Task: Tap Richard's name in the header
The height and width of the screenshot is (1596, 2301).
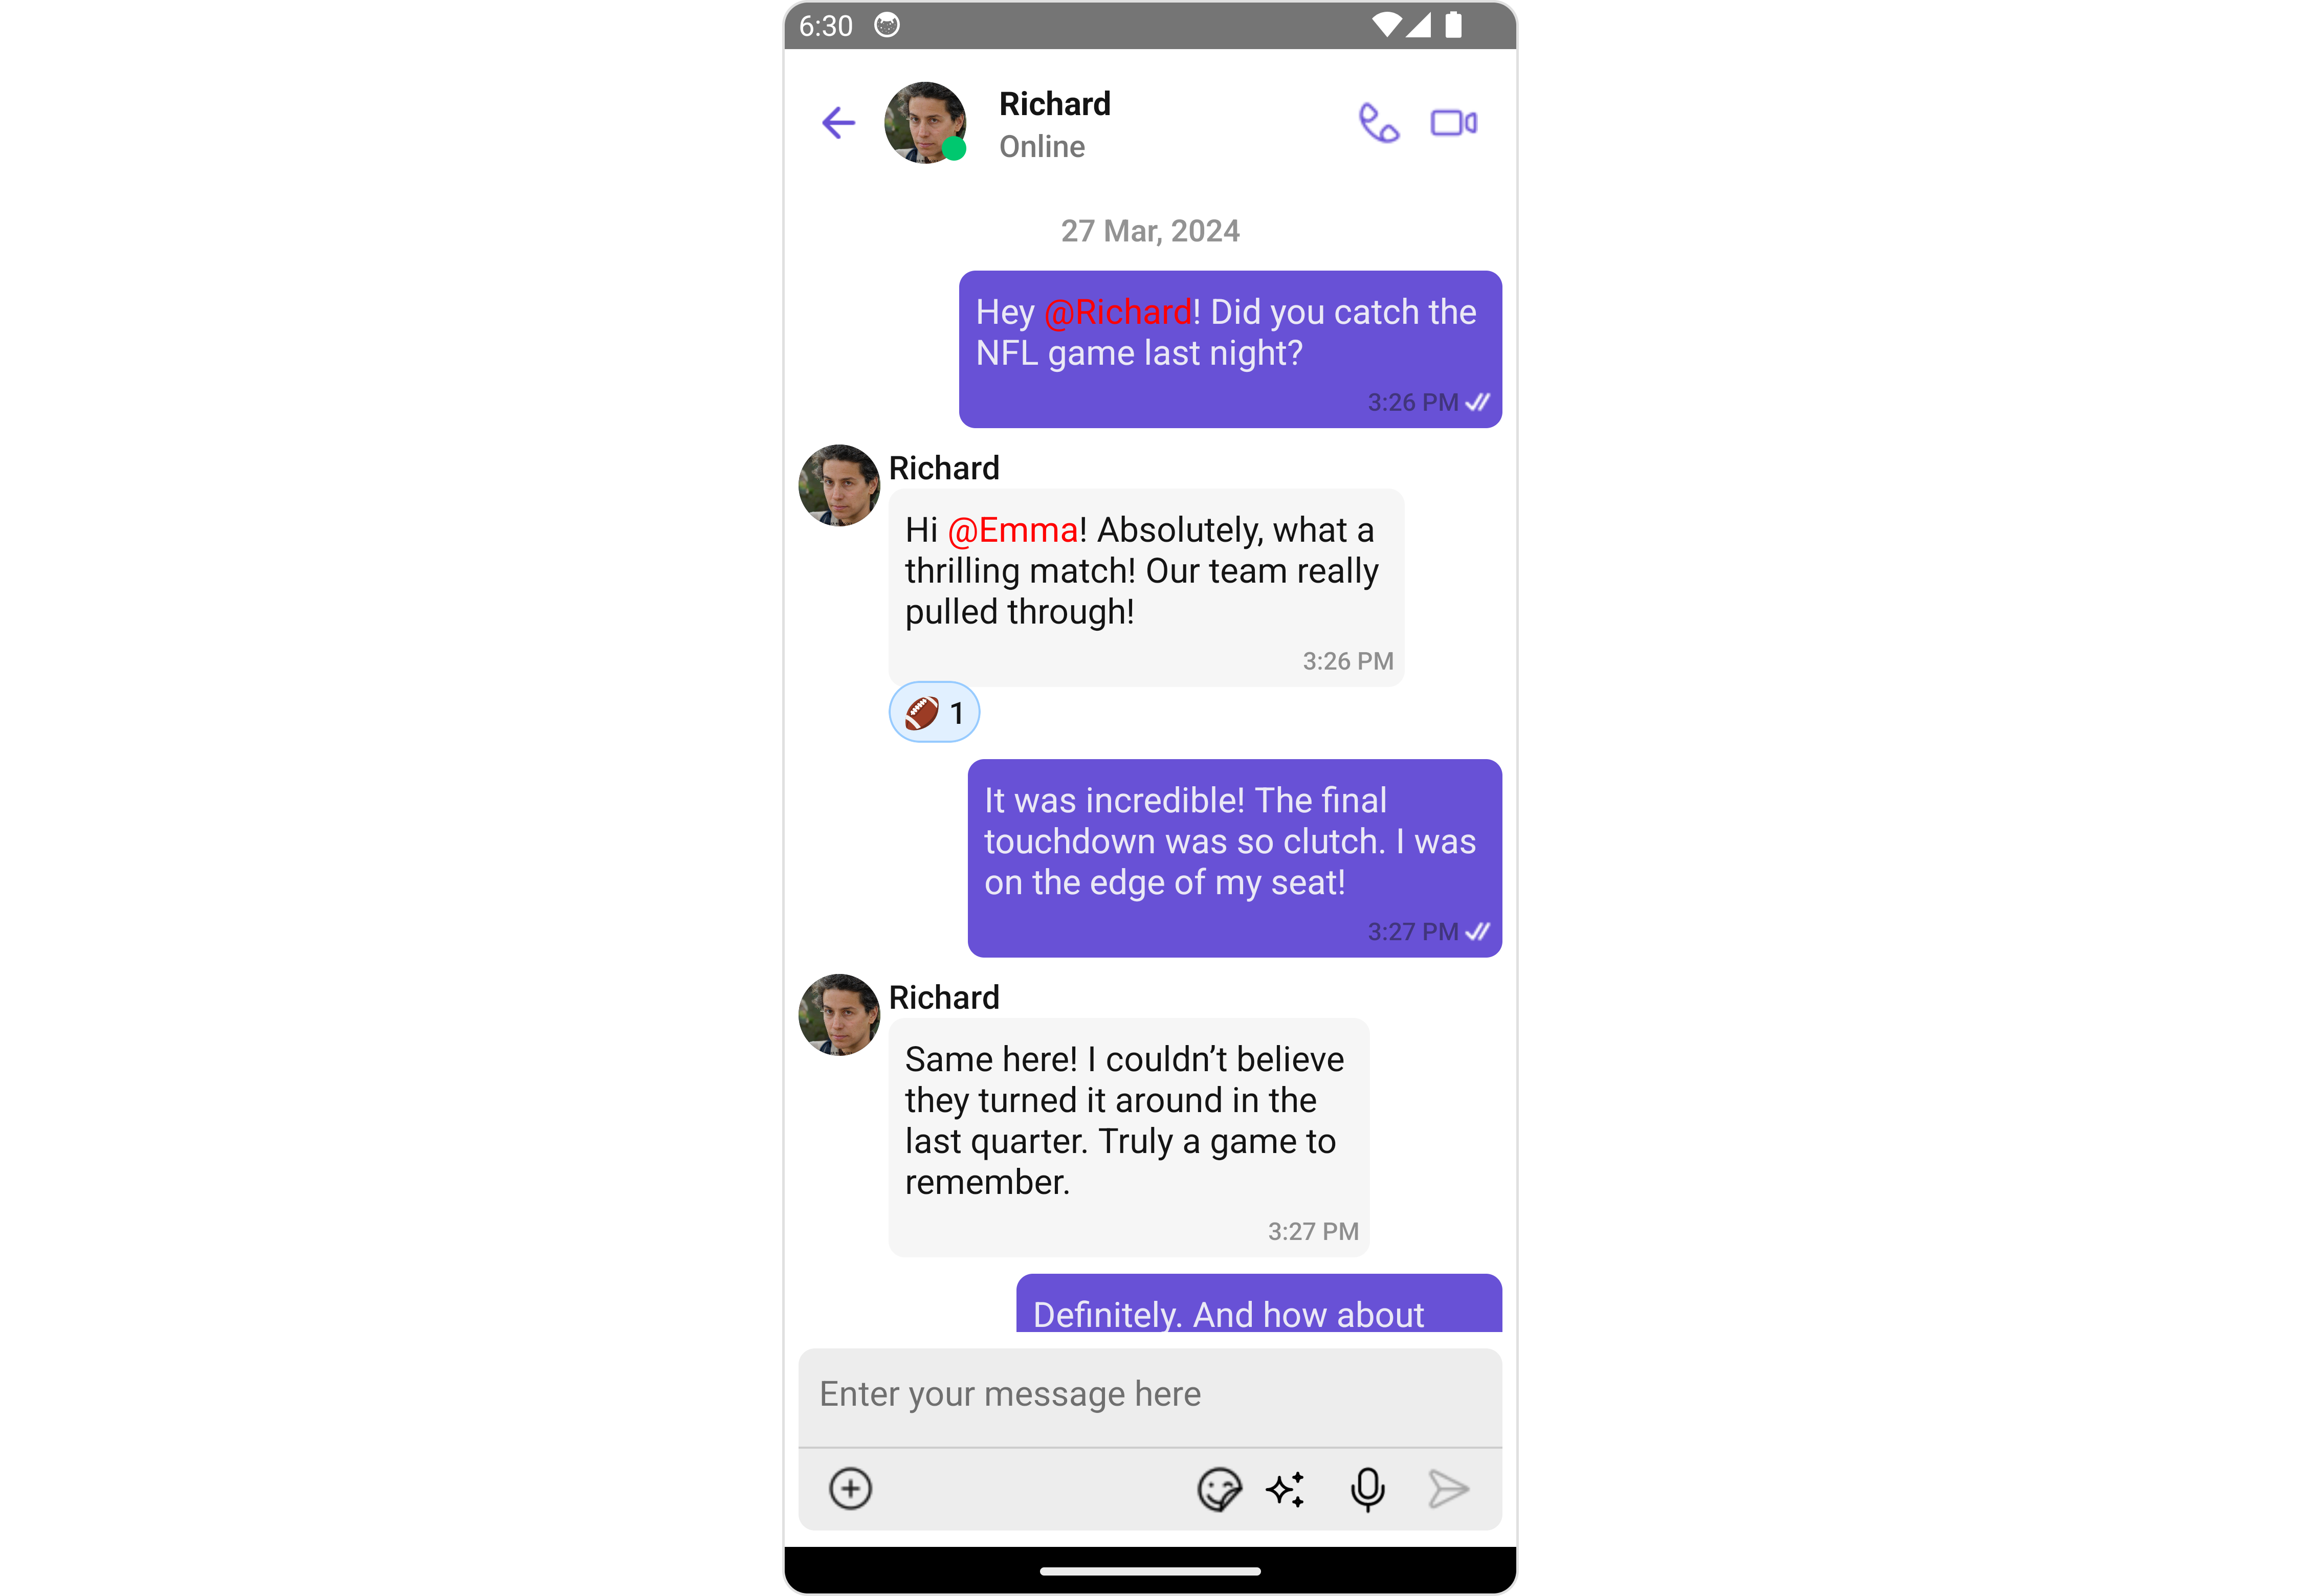Action: 1055,104
